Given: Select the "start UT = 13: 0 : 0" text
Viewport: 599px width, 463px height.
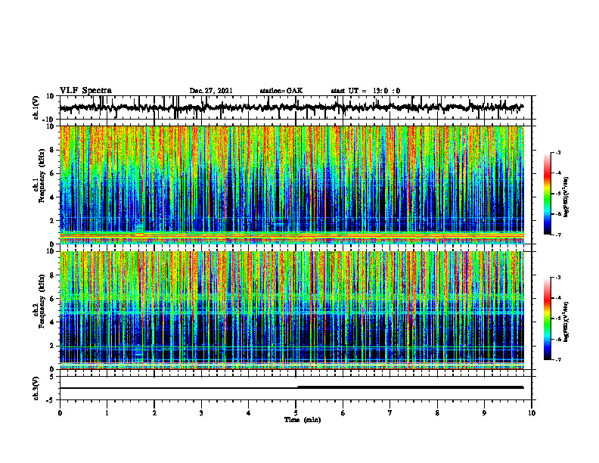Looking at the screenshot, I should 365,91.
